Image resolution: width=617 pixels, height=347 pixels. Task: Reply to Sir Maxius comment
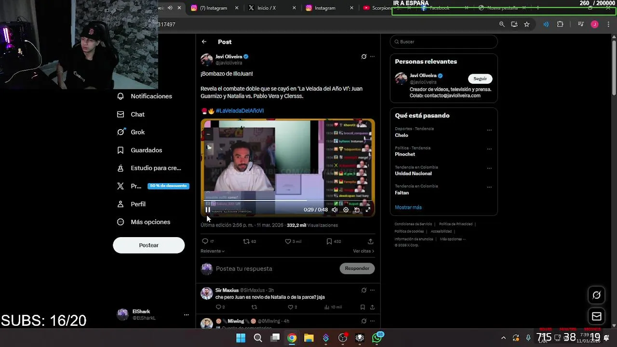220,307
